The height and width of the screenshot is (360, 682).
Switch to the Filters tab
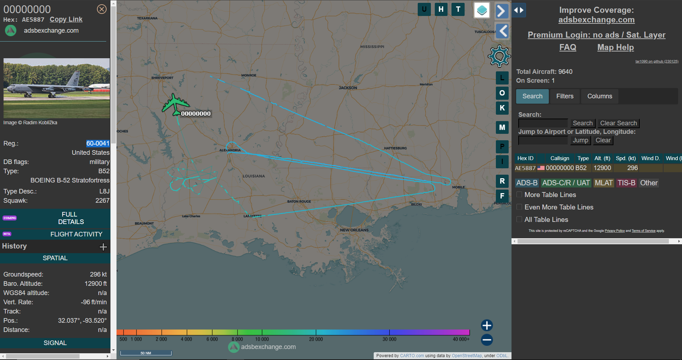pos(565,96)
